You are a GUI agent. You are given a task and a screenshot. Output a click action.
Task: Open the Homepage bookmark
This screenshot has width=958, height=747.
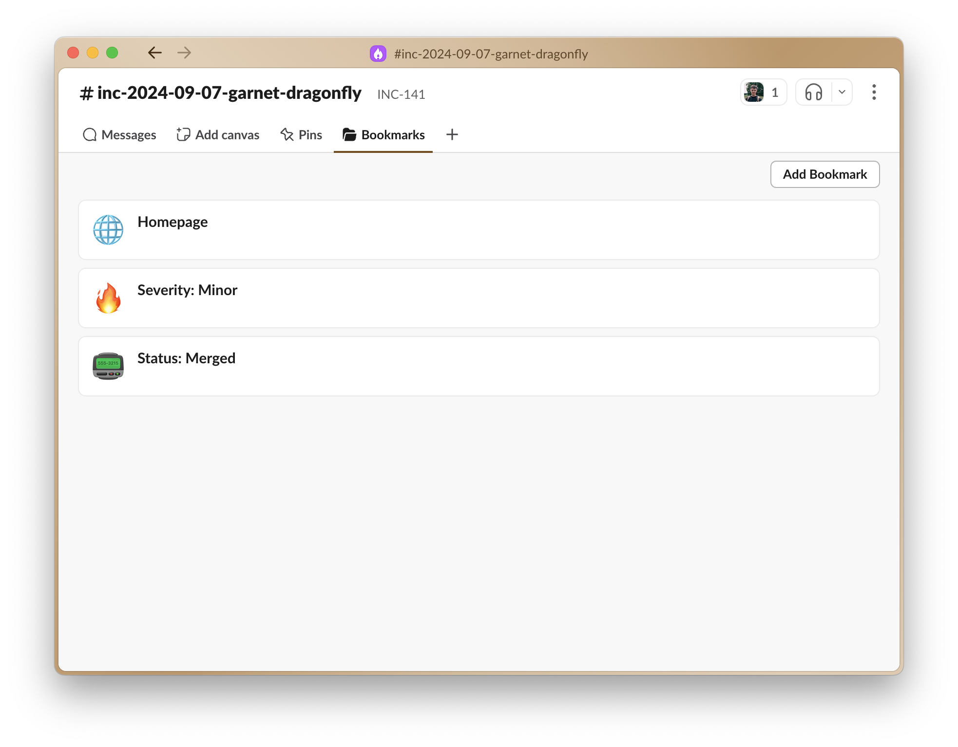pyautogui.click(x=172, y=222)
